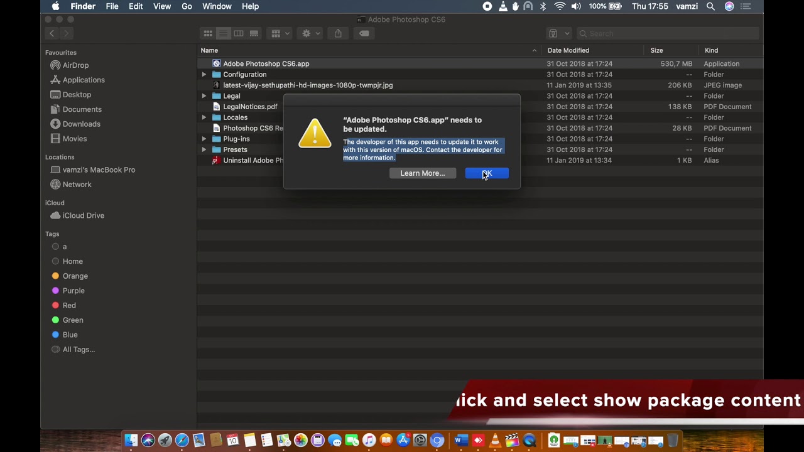Select the Orange tag
The height and width of the screenshot is (452, 804).
click(x=75, y=276)
